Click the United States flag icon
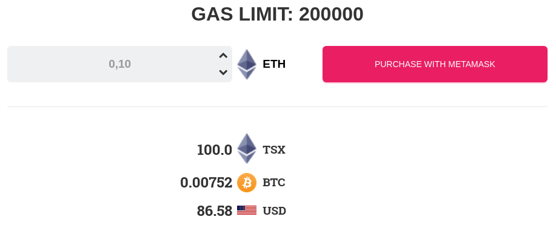 point(246,210)
